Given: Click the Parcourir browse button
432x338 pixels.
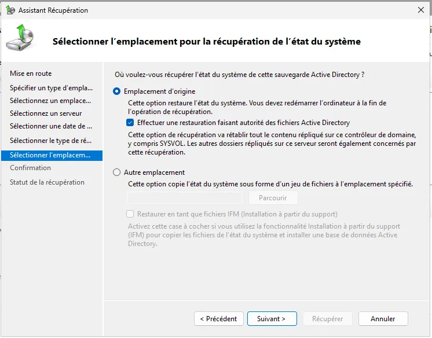Looking at the screenshot, I should [273, 198].
